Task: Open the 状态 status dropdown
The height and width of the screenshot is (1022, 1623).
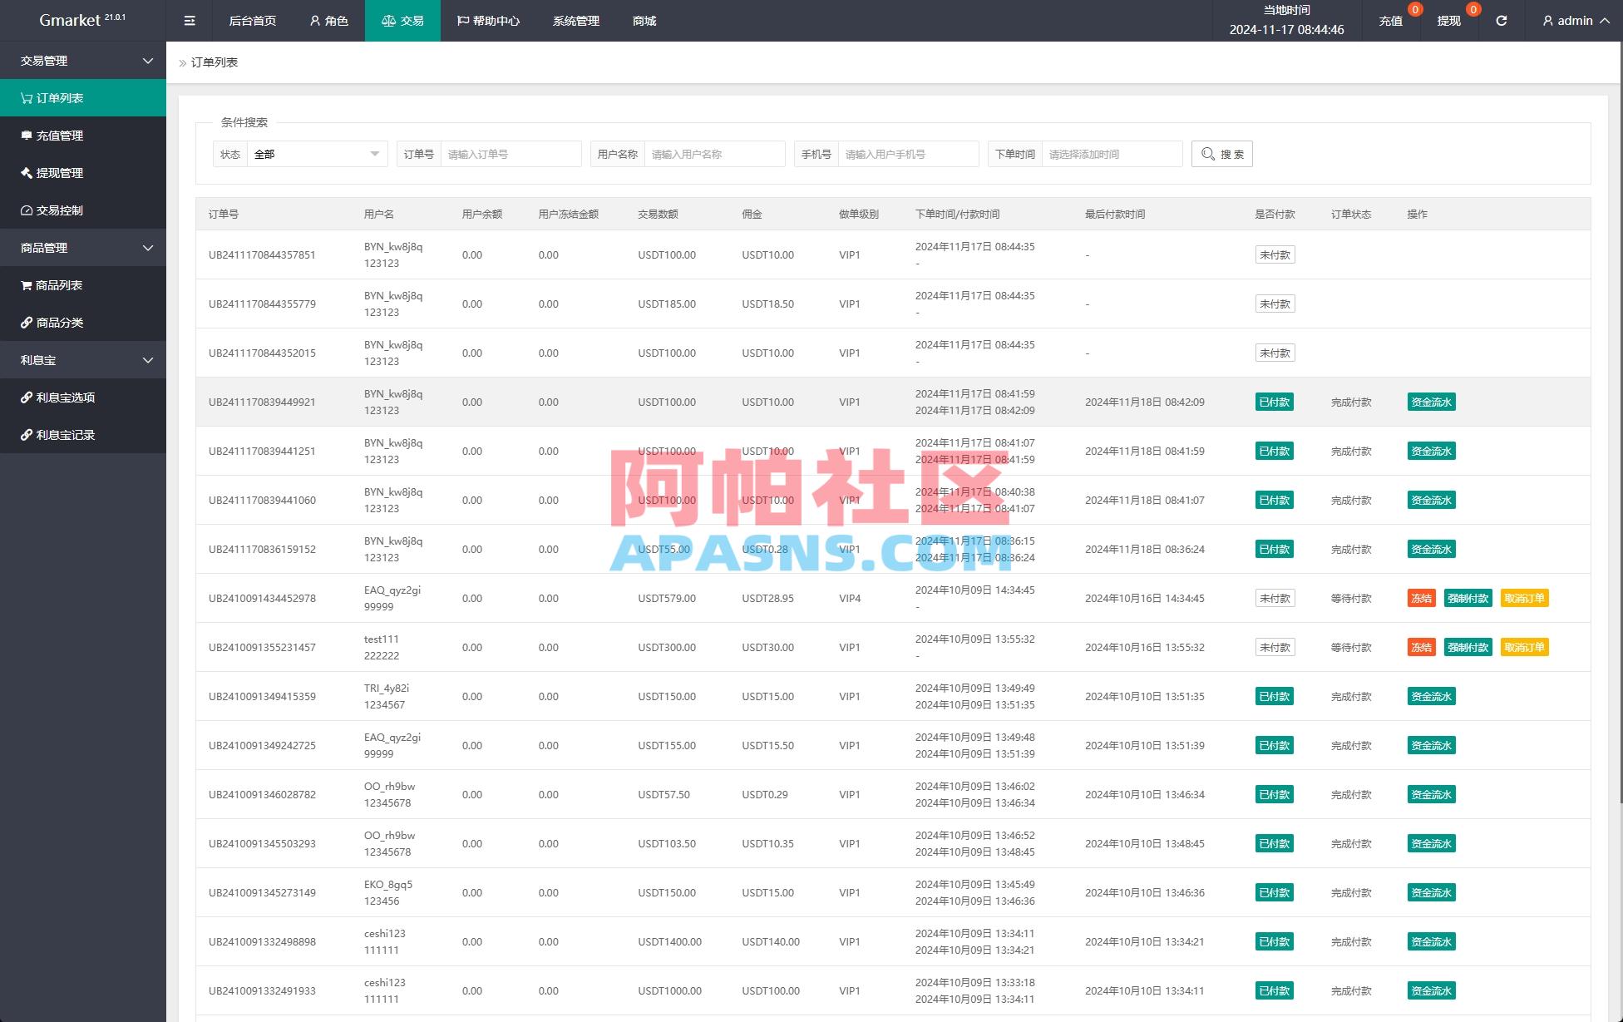Action: pos(316,153)
